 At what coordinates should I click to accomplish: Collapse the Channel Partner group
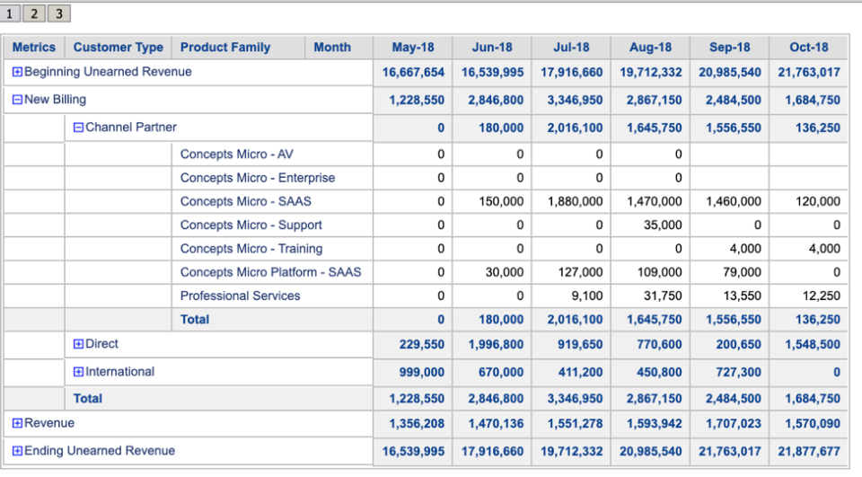[x=78, y=128]
